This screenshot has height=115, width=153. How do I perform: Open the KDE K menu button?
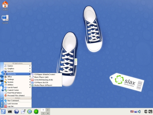tap(3, 111)
